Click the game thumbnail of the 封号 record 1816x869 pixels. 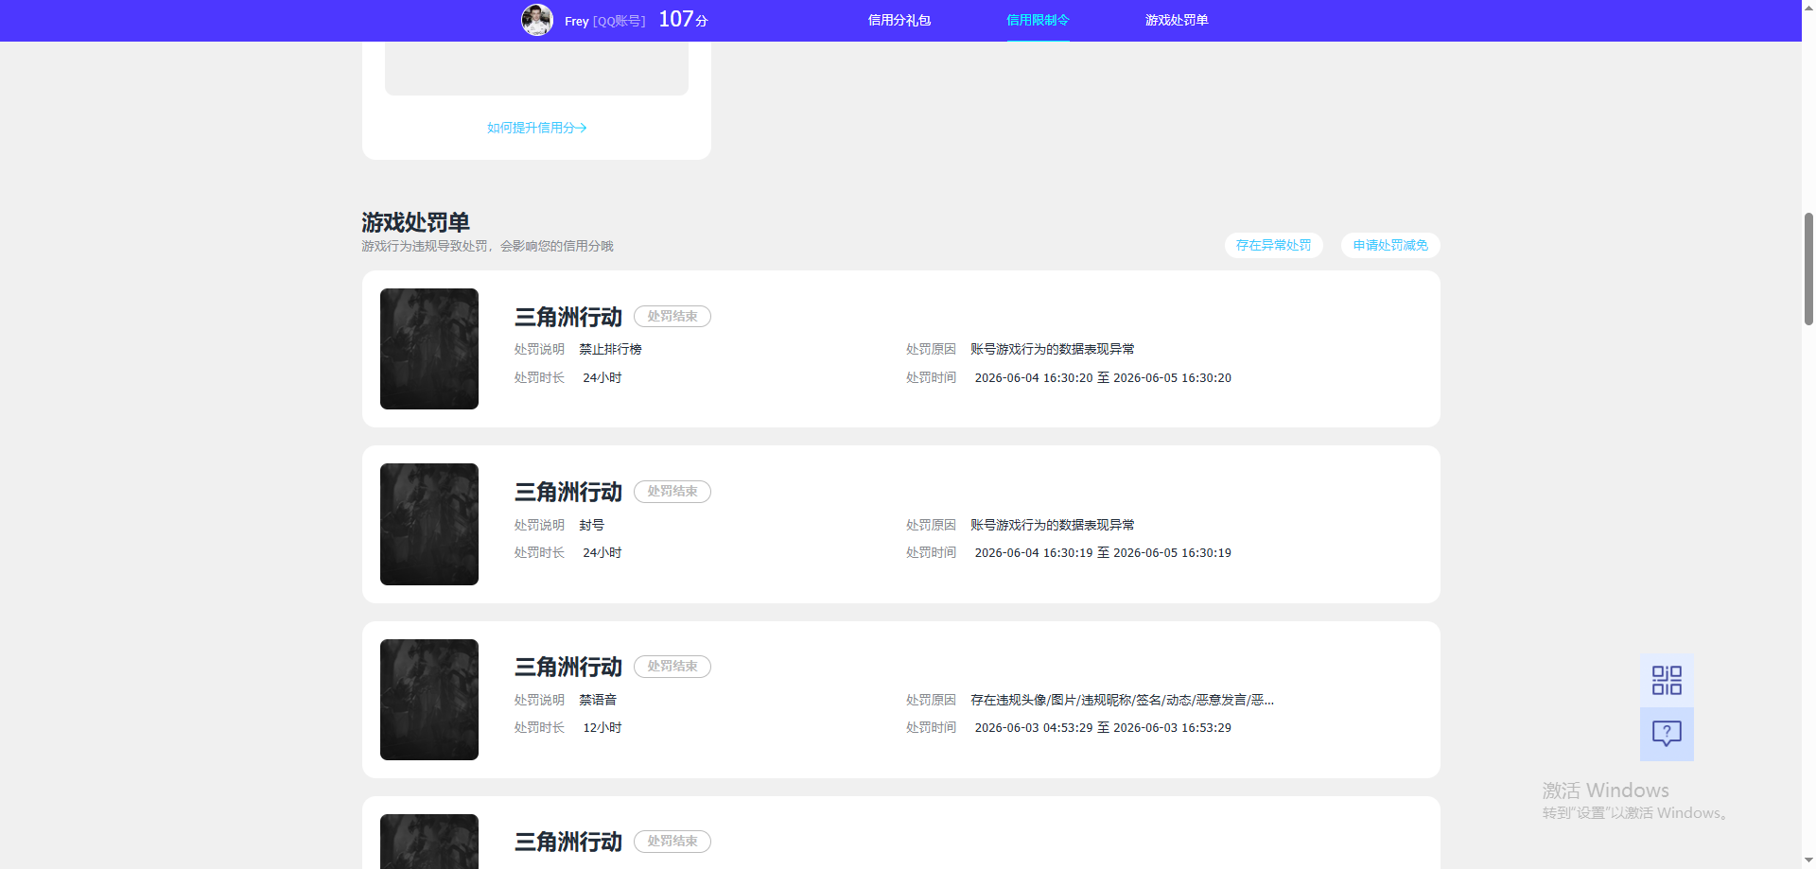[429, 524]
